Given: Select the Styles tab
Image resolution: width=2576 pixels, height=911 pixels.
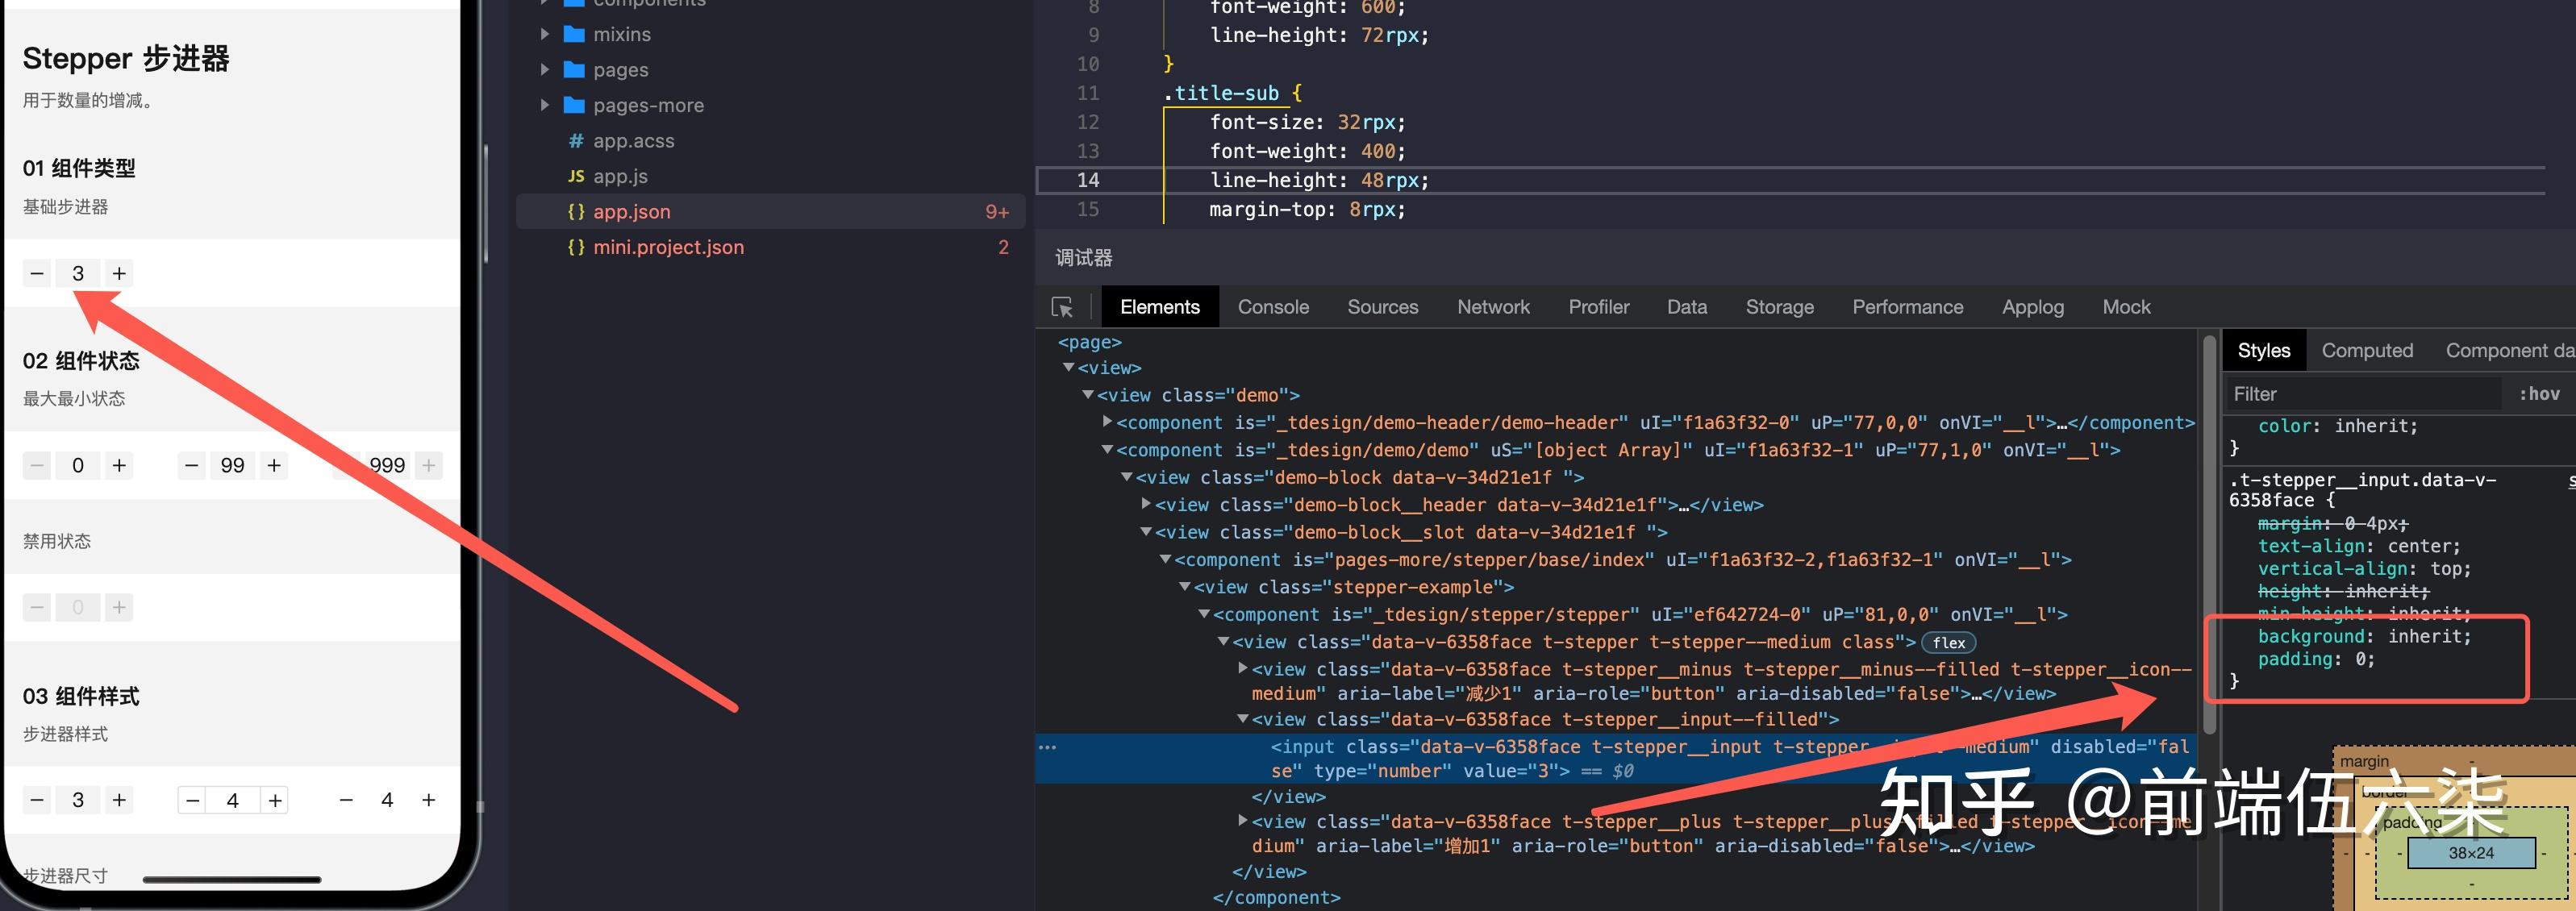Looking at the screenshot, I should point(2263,350).
